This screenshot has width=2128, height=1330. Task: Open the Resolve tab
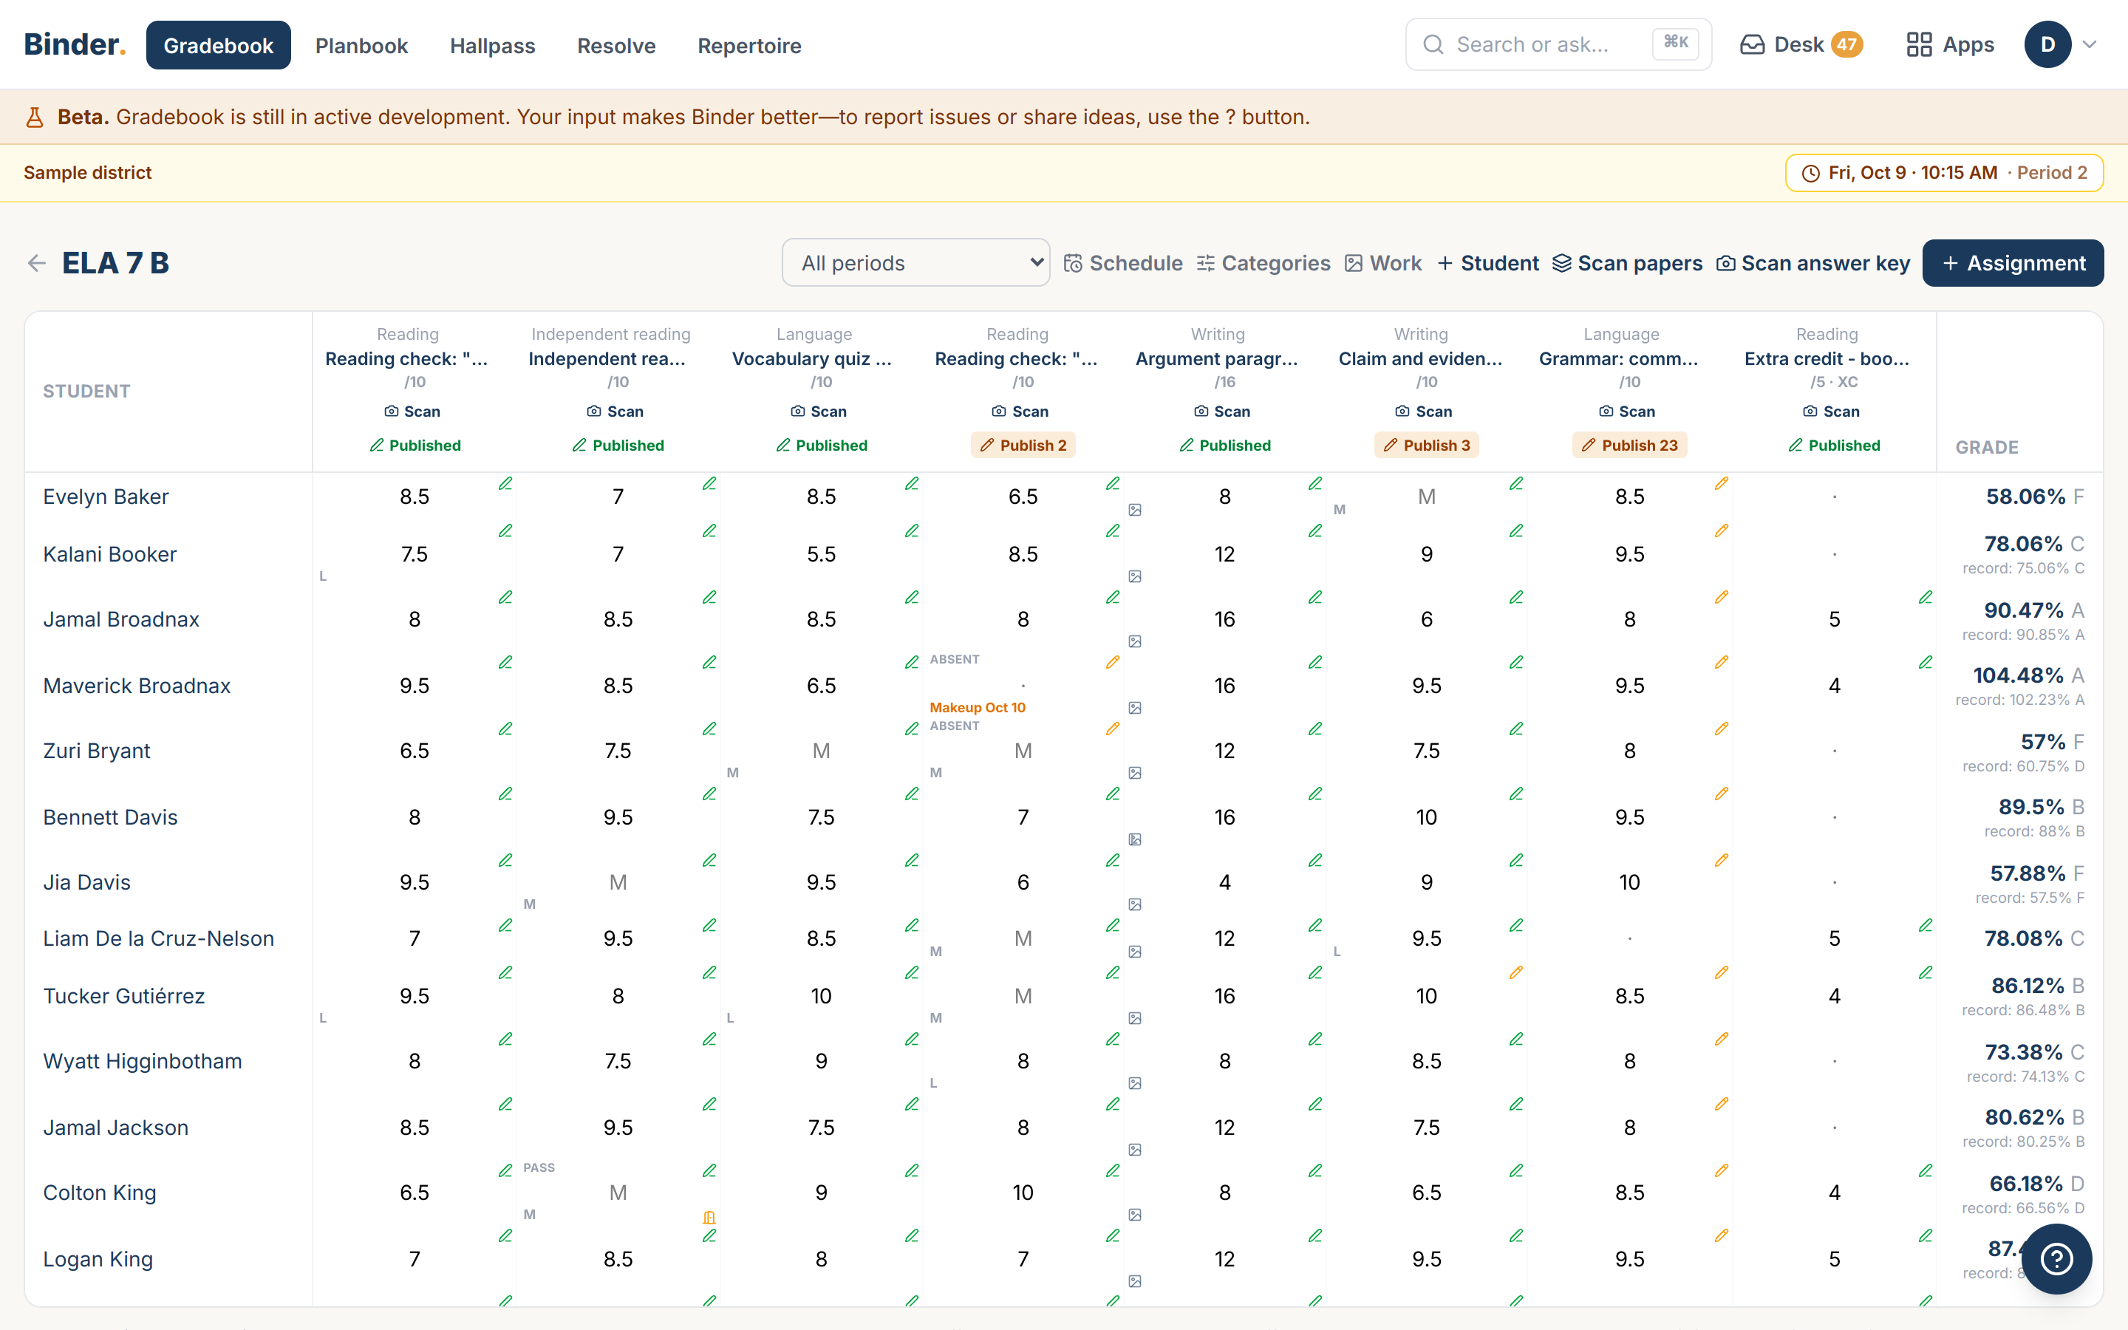[616, 45]
